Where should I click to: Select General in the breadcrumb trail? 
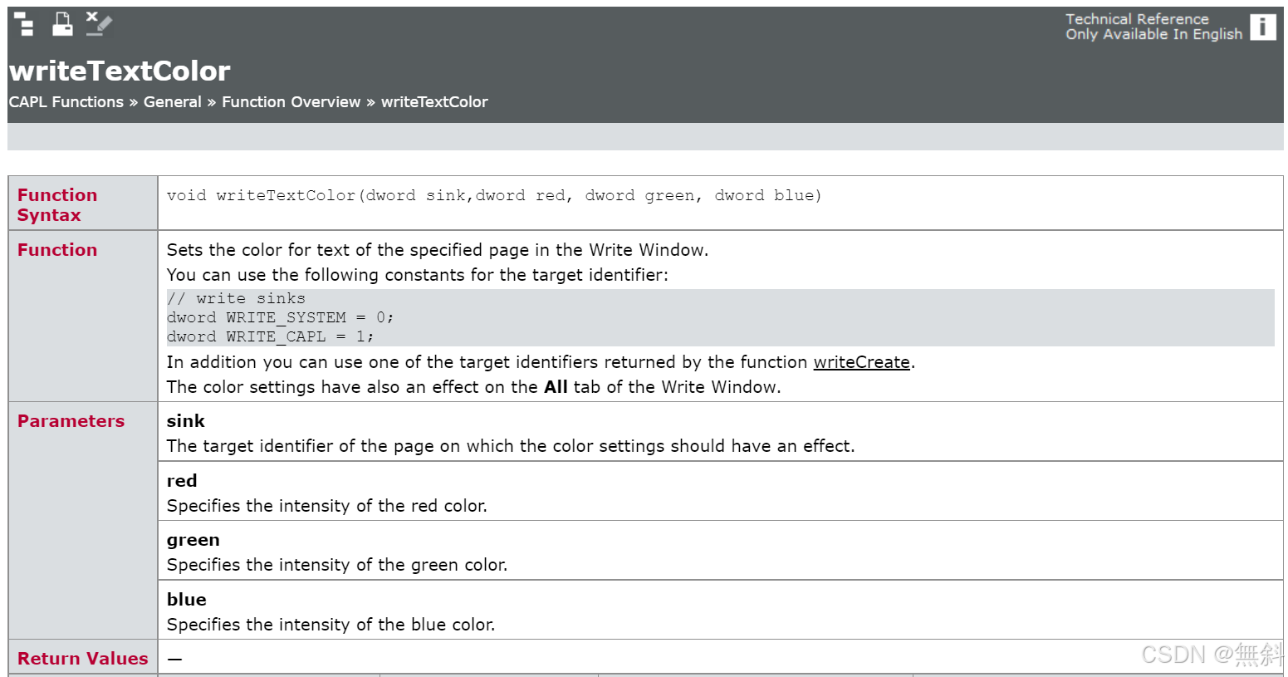tap(172, 101)
